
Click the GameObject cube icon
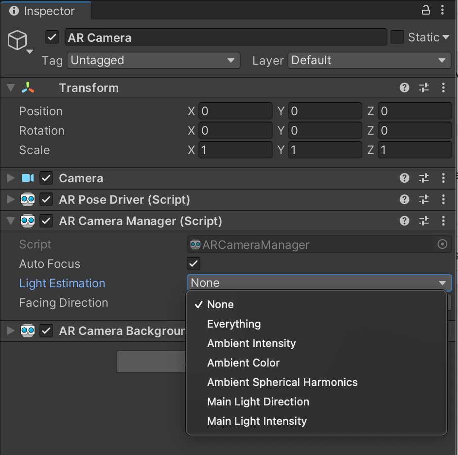click(x=18, y=41)
